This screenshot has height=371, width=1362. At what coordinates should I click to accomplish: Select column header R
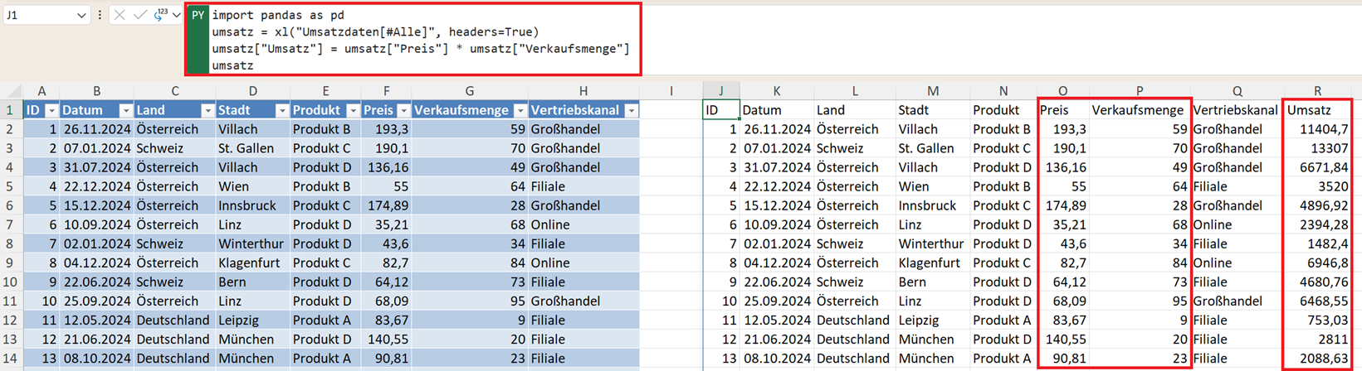1317,91
